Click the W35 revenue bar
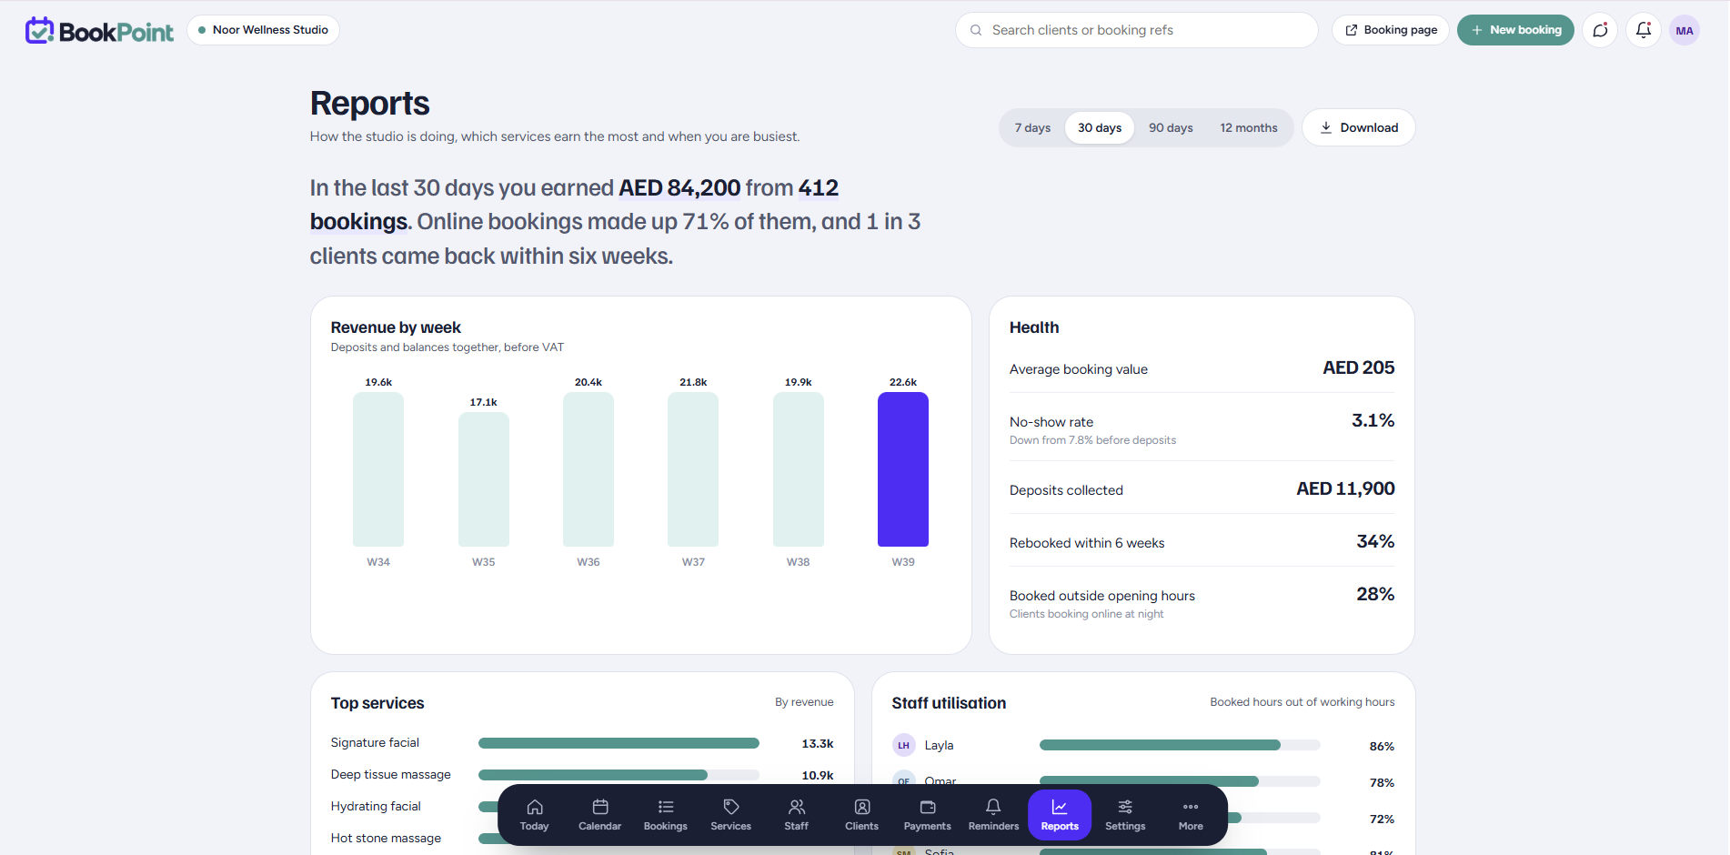 pyautogui.click(x=484, y=479)
